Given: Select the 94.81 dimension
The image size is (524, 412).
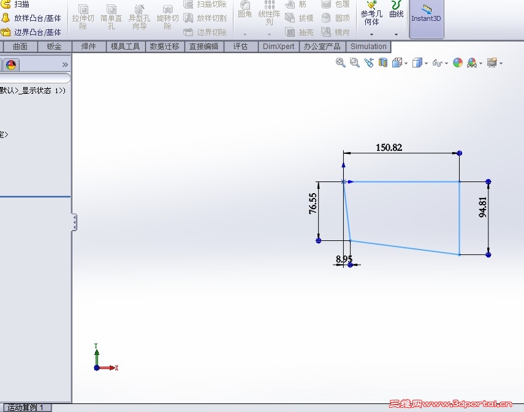Looking at the screenshot, I should coord(483,207).
